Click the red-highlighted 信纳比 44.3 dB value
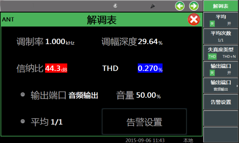 point(56,69)
